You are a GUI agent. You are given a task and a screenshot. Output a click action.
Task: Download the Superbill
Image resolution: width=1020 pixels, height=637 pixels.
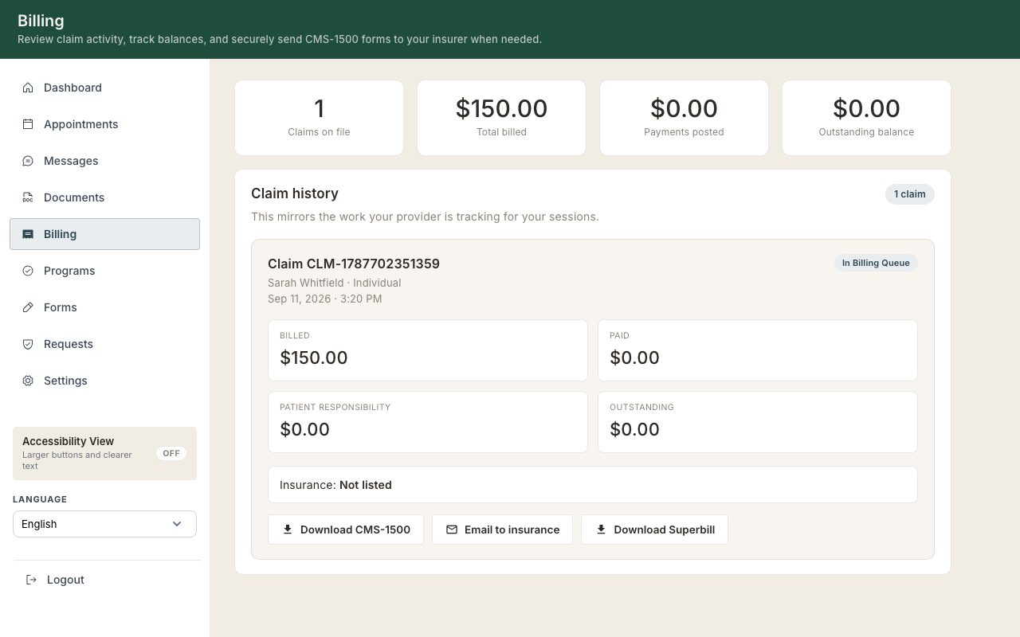tap(654, 530)
